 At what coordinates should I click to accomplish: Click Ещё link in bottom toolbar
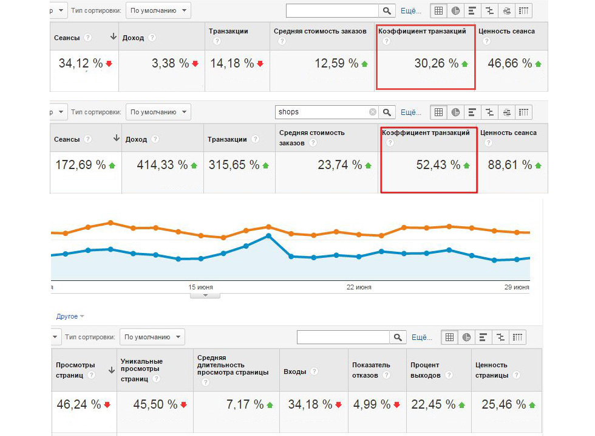point(421,337)
